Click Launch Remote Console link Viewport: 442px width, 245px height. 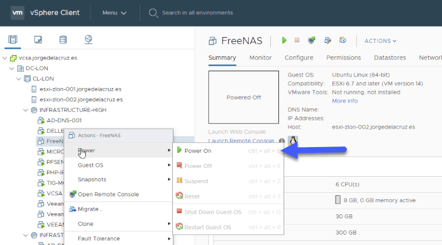click(x=241, y=141)
